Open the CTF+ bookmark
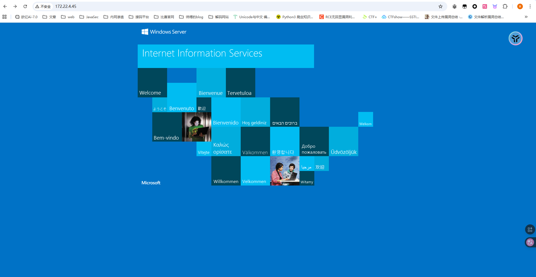536x277 pixels. 370,17
